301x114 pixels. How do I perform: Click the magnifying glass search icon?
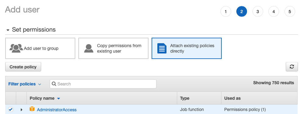[54, 84]
